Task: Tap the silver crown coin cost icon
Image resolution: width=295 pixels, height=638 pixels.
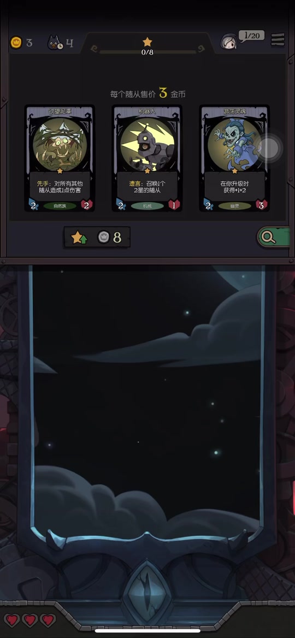Action: (x=104, y=237)
